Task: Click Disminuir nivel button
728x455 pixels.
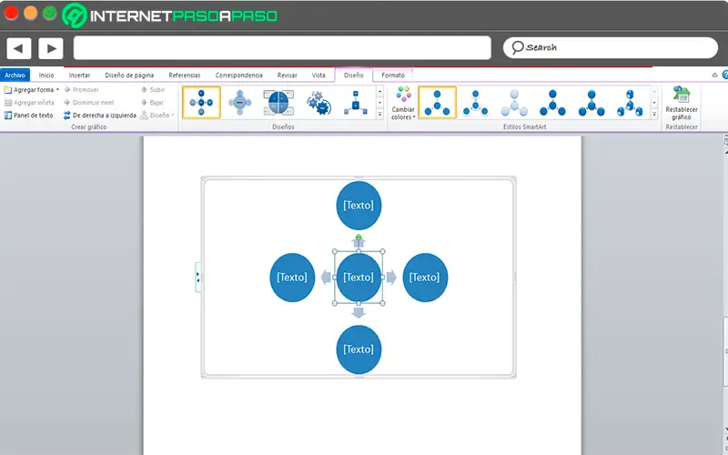Action: (x=88, y=103)
